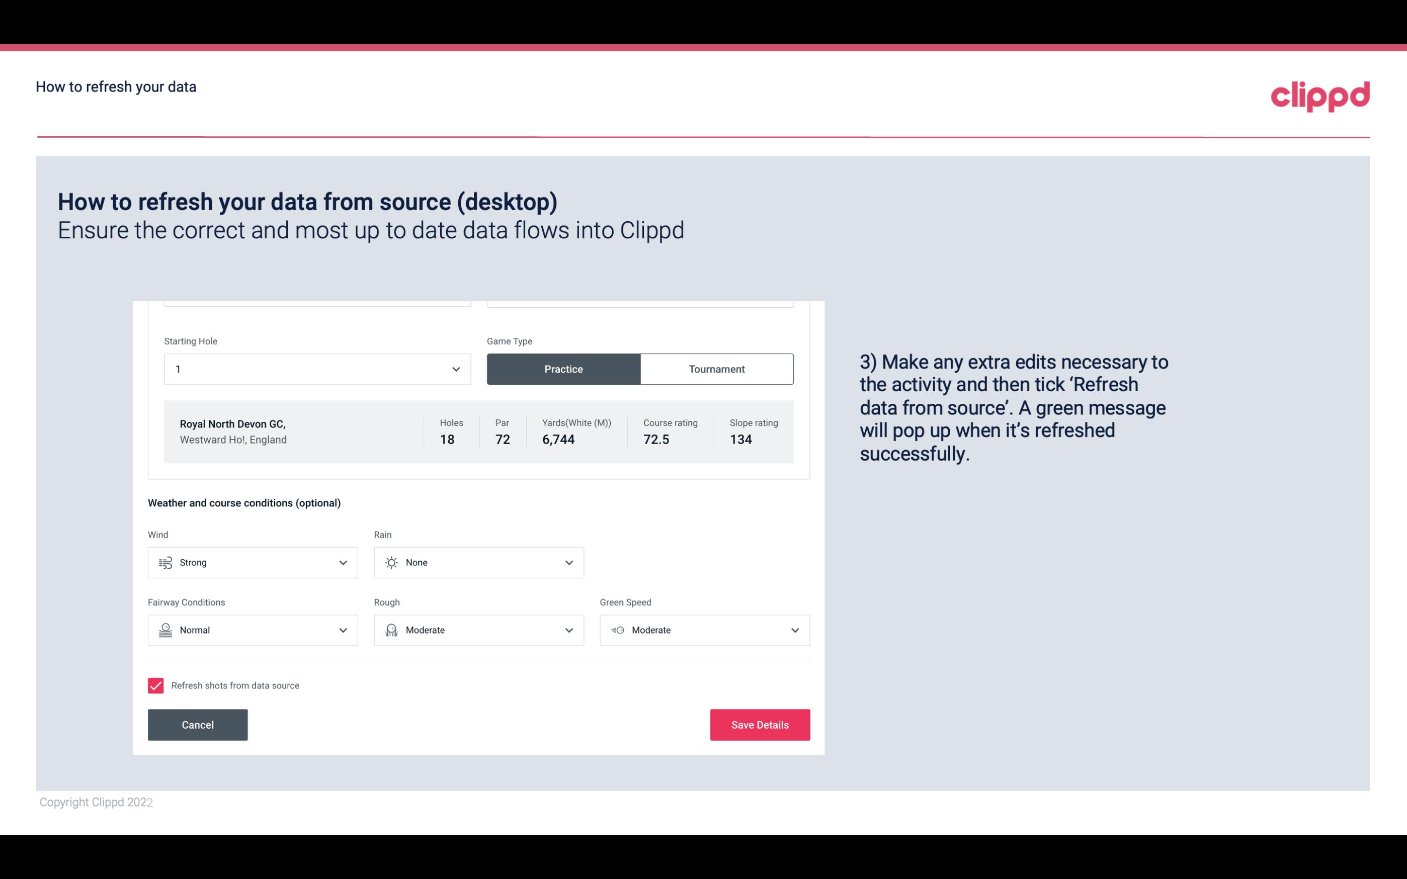Select the Practice game type toggle

pyautogui.click(x=563, y=369)
